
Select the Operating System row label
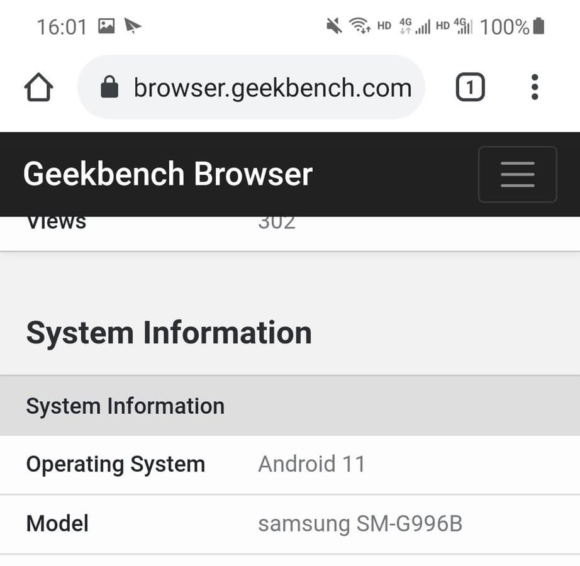116,464
